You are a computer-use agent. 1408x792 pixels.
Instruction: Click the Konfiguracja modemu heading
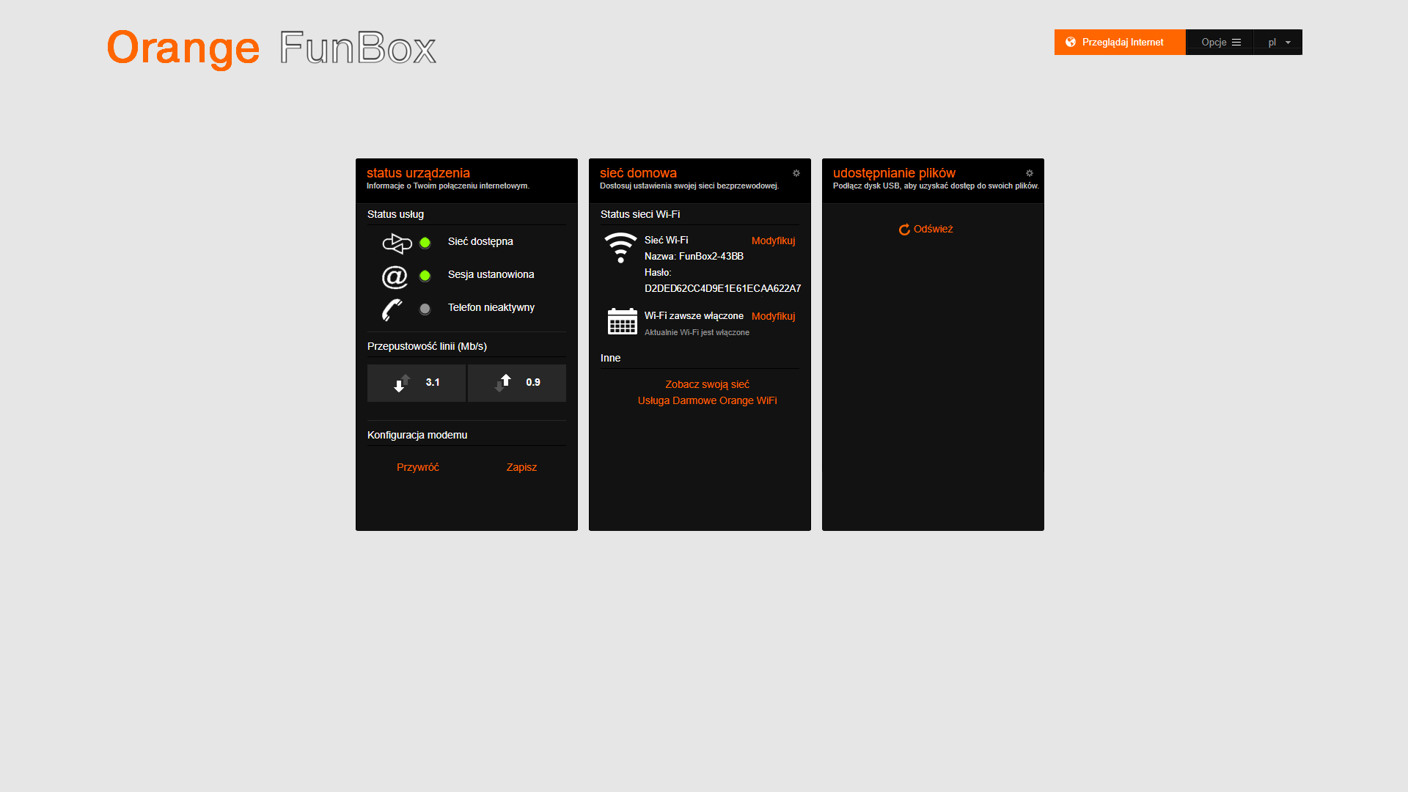tap(417, 435)
